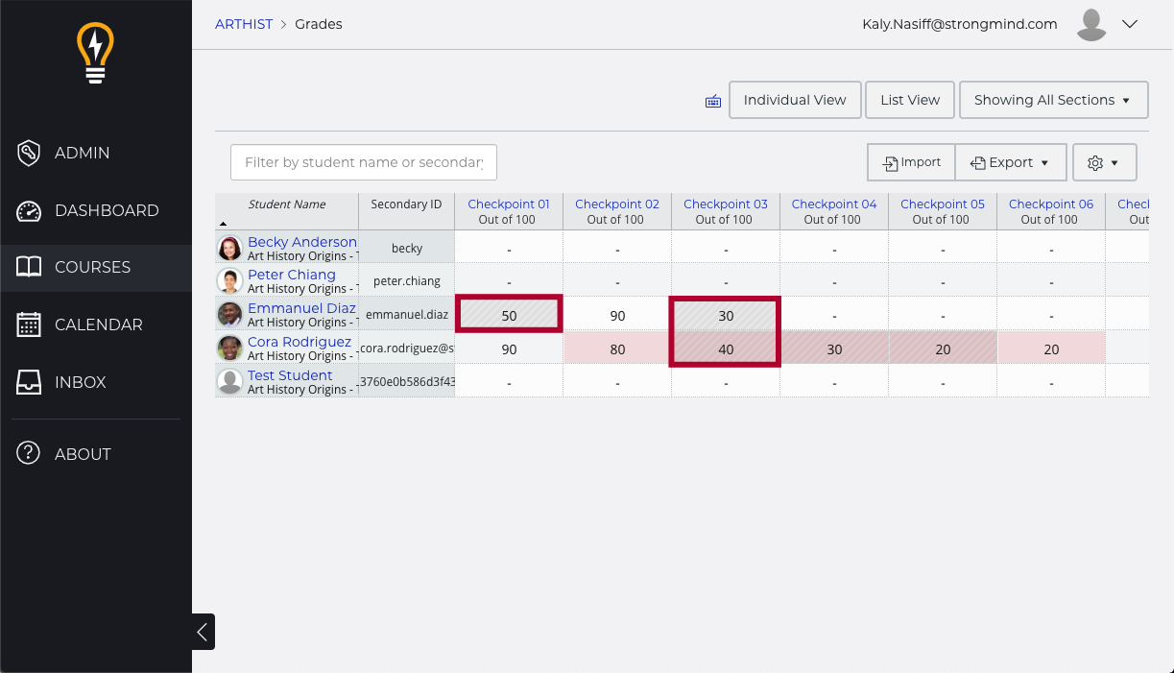The height and width of the screenshot is (673, 1174).
Task: Open the Calendar from the sidebar
Action: coord(98,324)
